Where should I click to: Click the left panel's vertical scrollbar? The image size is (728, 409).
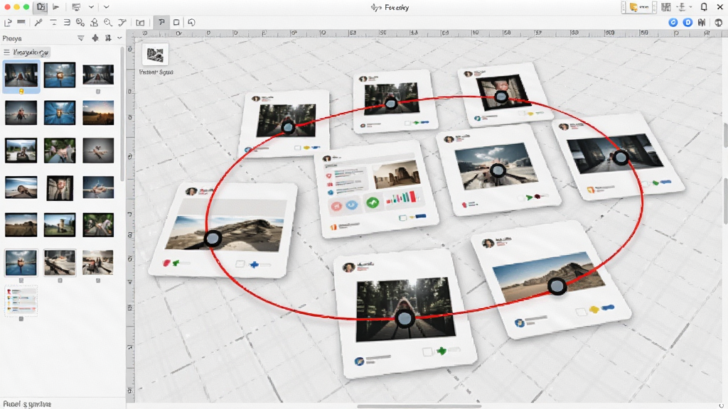tap(122, 114)
